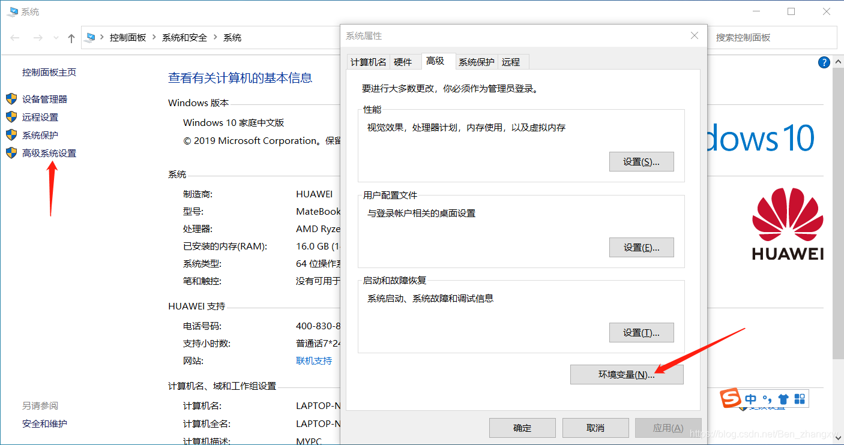Viewport: 844px width, 445px height.
Task: Cancel dialog with 取消 button
Action: [595, 428]
